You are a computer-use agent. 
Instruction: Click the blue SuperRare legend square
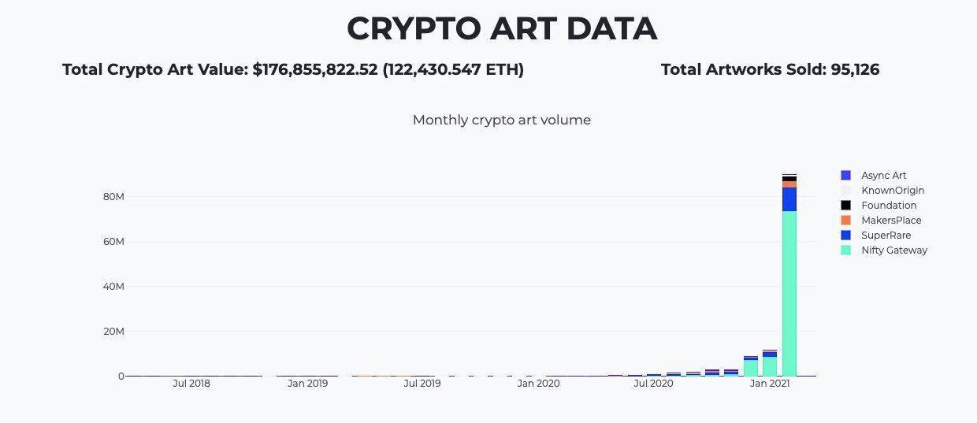click(x=846, y=235)
